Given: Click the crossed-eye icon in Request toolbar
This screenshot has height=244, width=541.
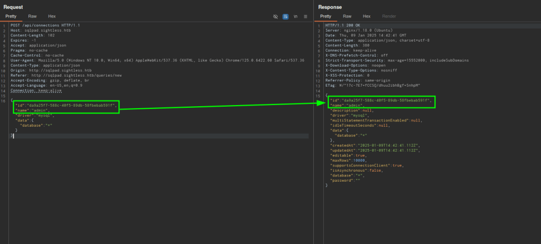Looking at the screenshot, I should tap(275, 16).
